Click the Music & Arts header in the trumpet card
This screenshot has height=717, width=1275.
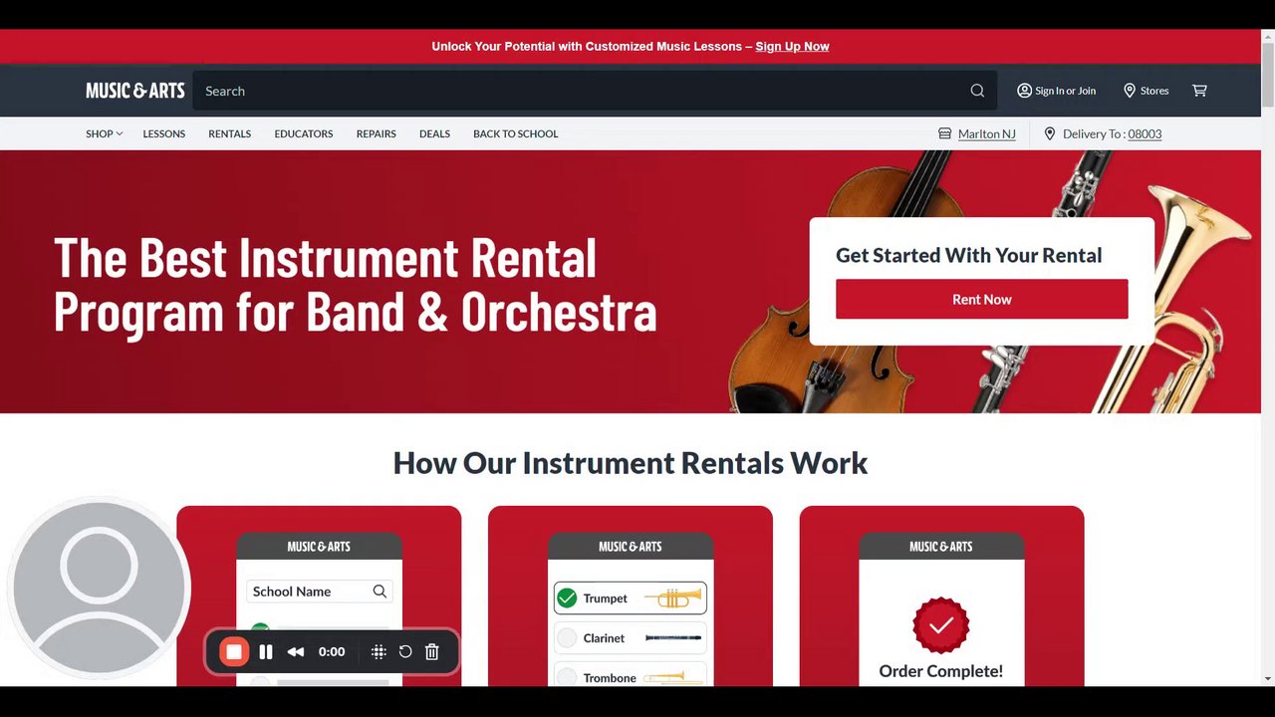coord(630,547)
